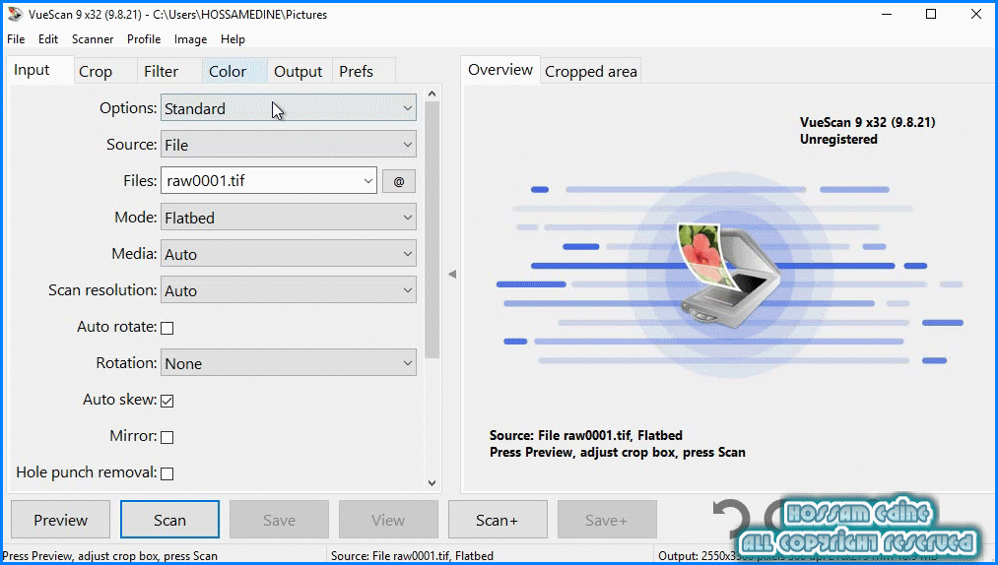Expand the Files combo box arrow

point(367,181)
